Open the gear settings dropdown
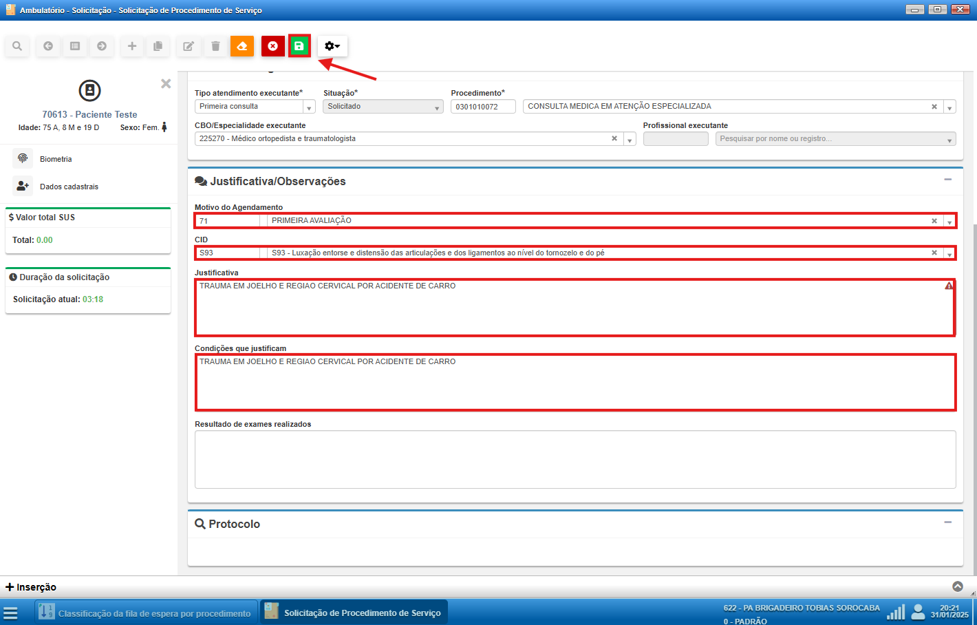The width and height of the screenshot is (977, 625). (x=332, y=46)
